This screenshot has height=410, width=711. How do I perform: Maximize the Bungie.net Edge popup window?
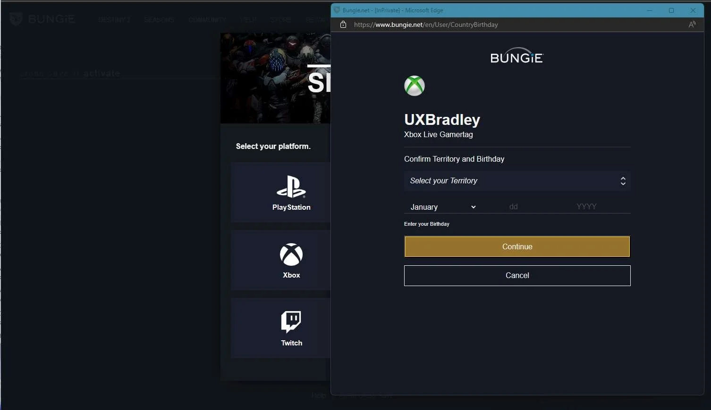point(671,10)
